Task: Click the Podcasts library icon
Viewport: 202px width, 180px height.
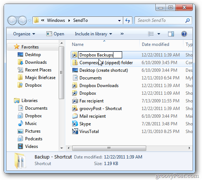Action: click(20, 138)
